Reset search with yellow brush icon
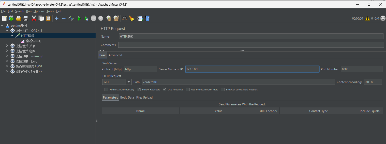 131,18
